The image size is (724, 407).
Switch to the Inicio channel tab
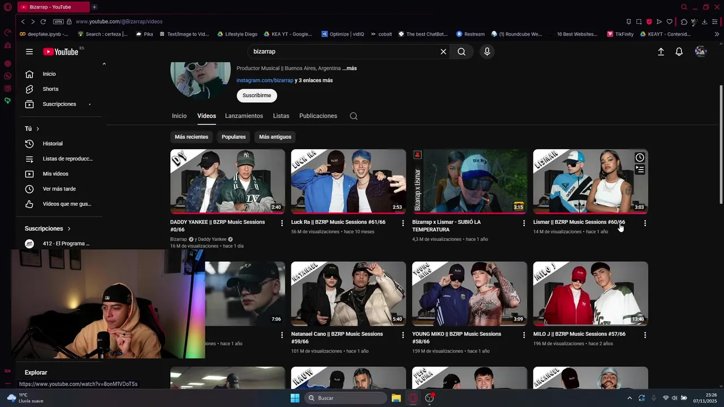179,116
